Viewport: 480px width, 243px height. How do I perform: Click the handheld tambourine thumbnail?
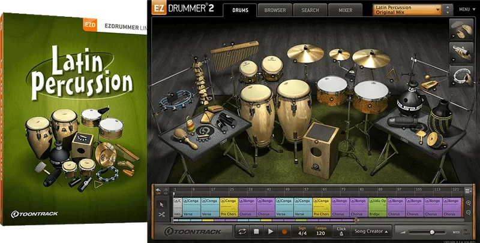(461, 77)
